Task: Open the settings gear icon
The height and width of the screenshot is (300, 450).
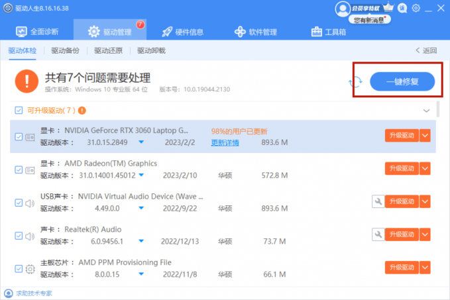Action: [416, 8]
